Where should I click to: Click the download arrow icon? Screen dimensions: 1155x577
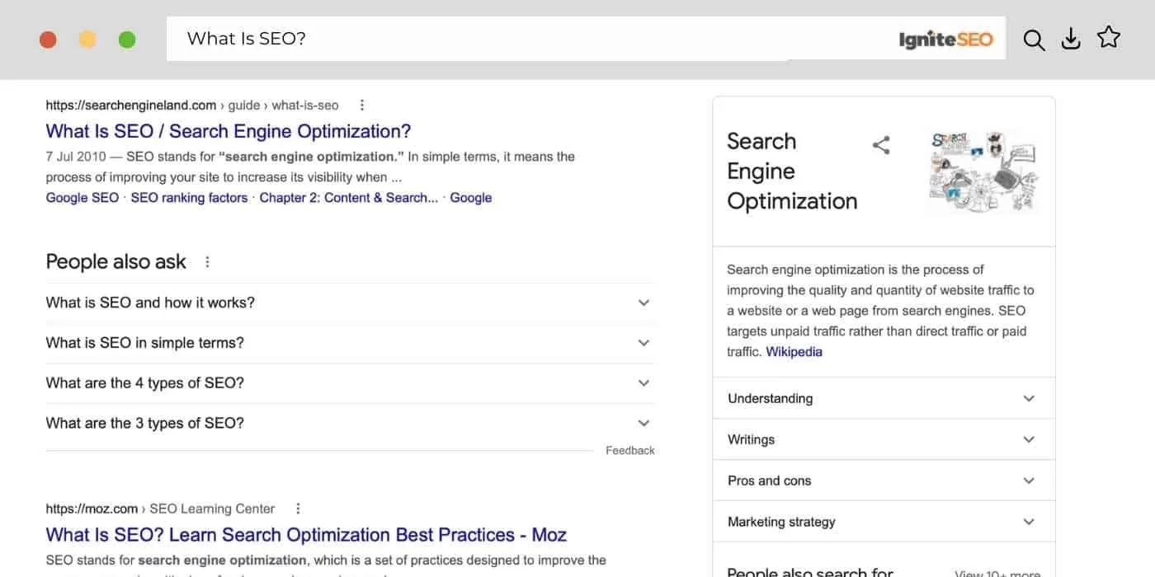pyautogui.click(x=1071, y=39)
